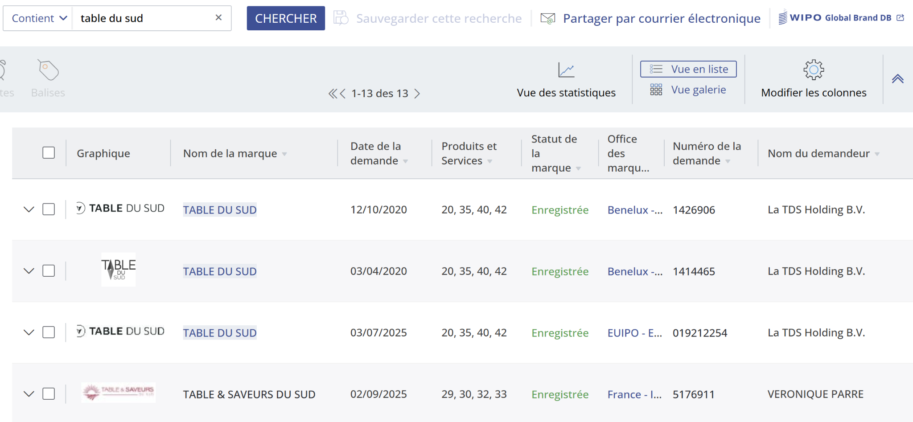Screen dimensions: 913x422
Task: Open the statistics view chart icon
Action: click(566, 70)
